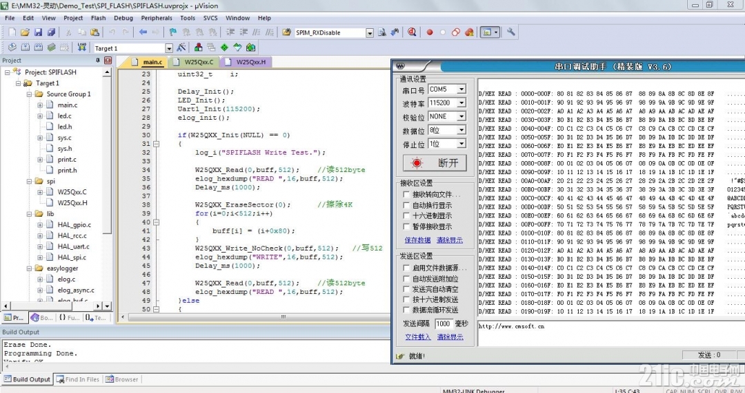Screen dimensions: 745x393
Task: Insert a bookmark with the flag icon
Action: point(173,32)
